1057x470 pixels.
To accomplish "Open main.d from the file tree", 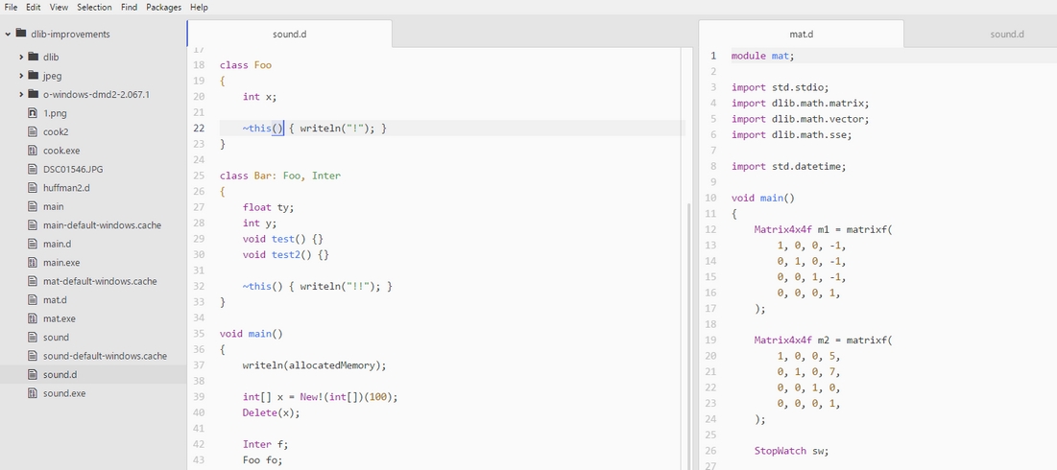I will 58,244.
